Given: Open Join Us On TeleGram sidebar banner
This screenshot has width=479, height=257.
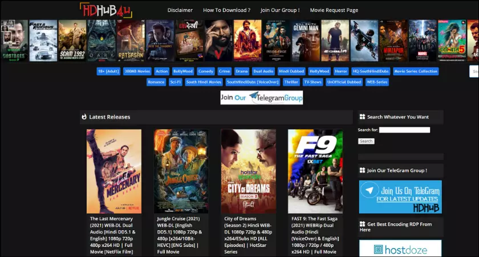Looking at the screenshot, I should [400, 196].
